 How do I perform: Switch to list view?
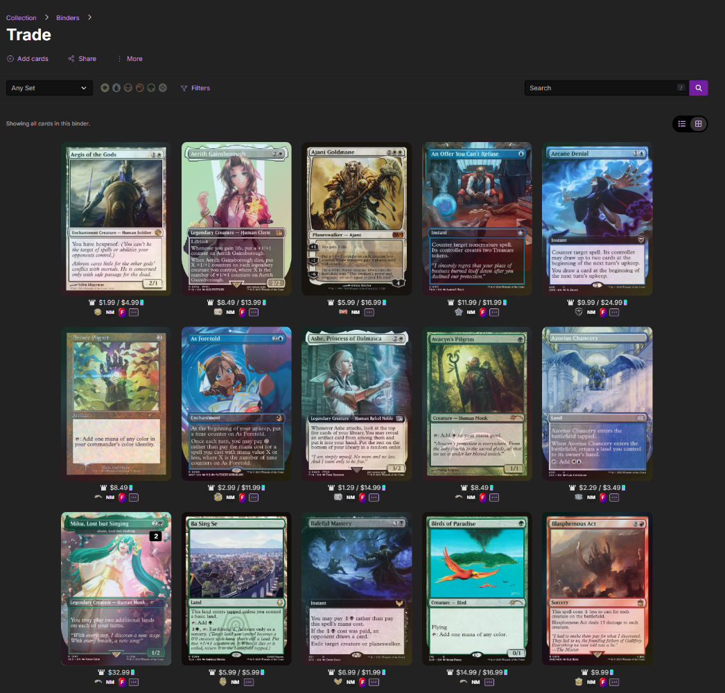click(x=681, y=124)
